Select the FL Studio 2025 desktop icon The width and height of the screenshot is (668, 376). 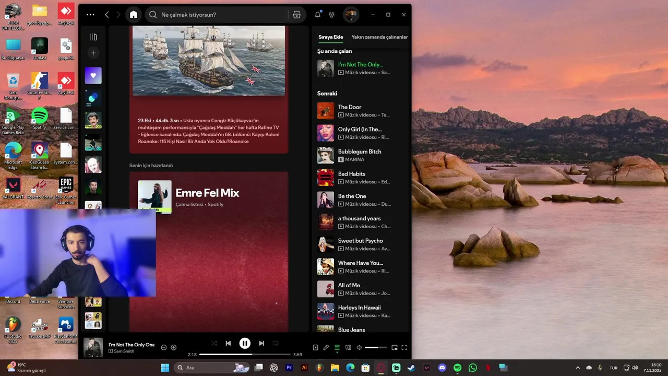[x=13, y=330]
